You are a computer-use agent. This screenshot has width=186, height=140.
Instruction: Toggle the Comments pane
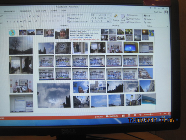[112, 116]
